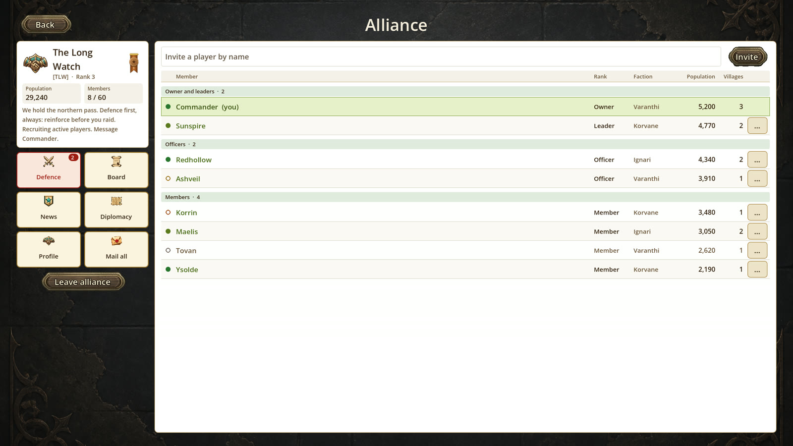Screen dimensions: 793x446
Task: Click the Invite button
Action: (x=747, y=56)
